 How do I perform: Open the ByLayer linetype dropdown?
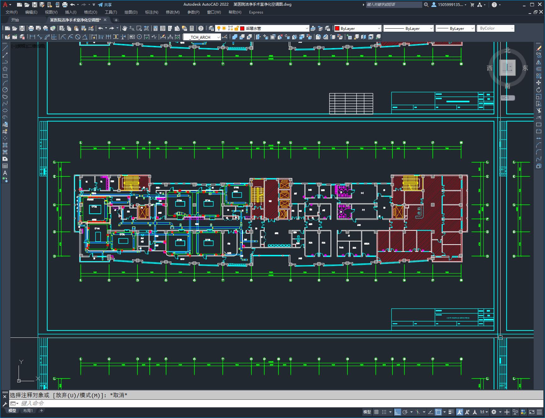(x=409, y=28)
